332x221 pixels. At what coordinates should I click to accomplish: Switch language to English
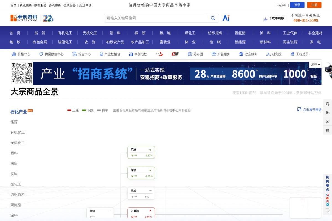tap(281, 5)
